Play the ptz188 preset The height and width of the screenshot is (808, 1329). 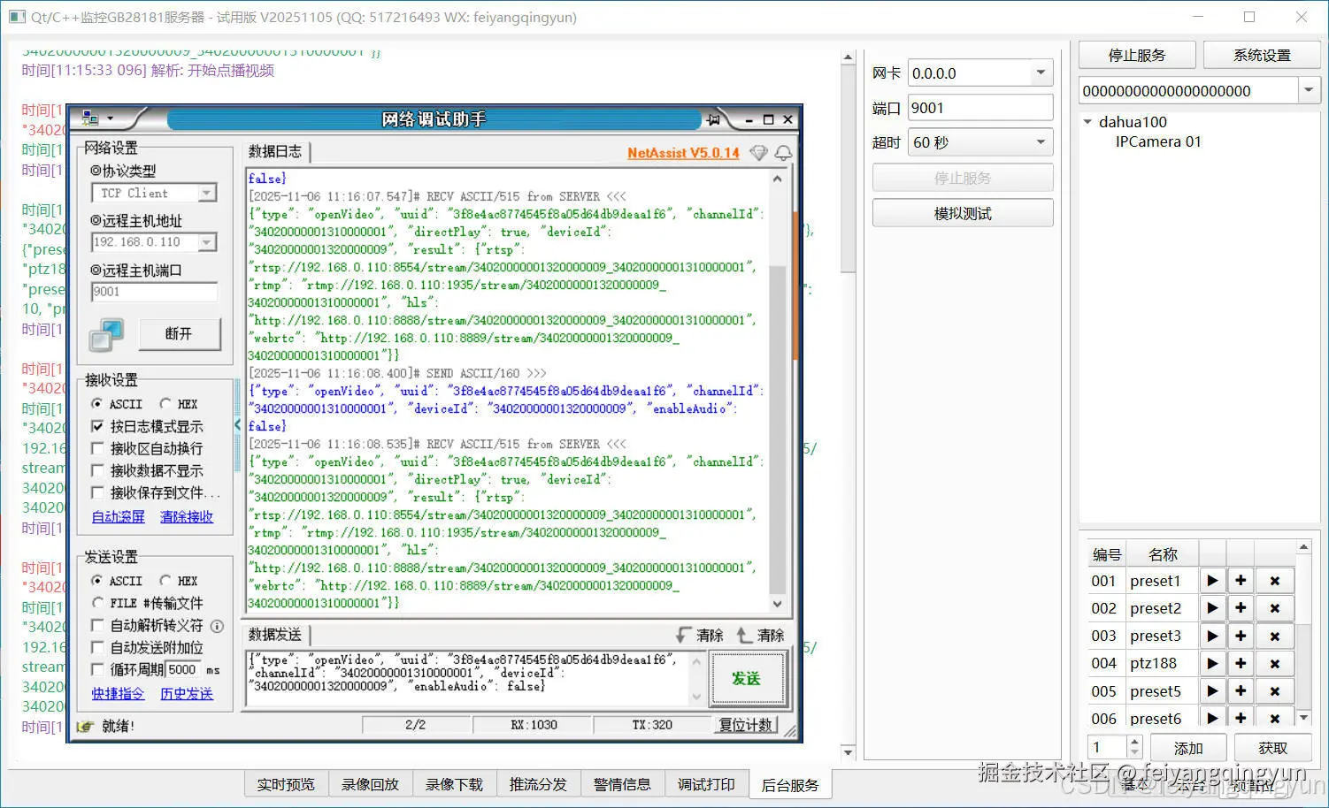(1212, 663)
